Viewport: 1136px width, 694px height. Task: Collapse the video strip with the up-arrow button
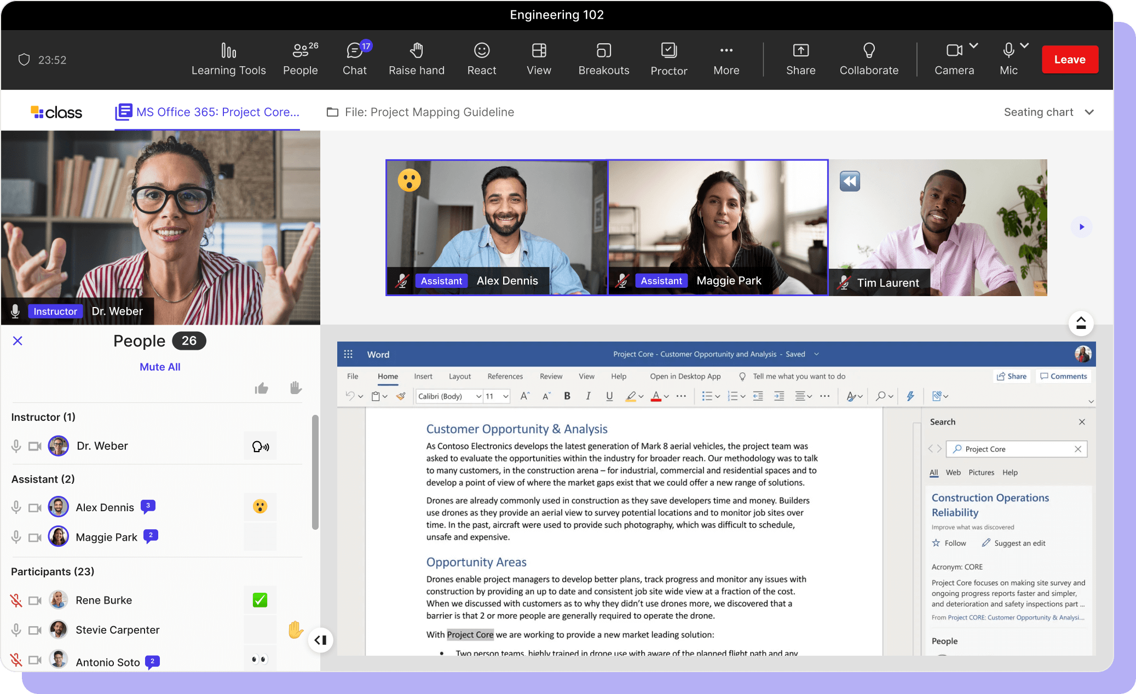click(x=1081, y=323)
